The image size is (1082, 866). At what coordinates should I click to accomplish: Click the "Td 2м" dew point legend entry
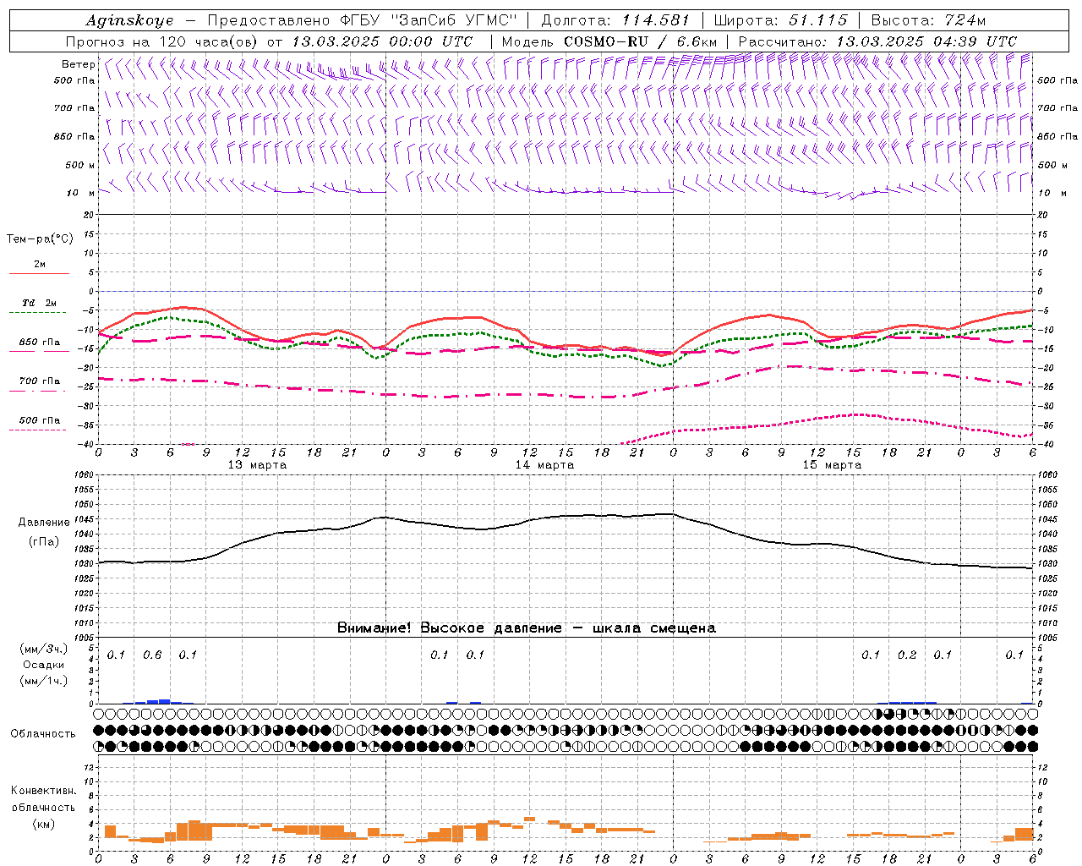pyautogui.click(x=39, y=303)
